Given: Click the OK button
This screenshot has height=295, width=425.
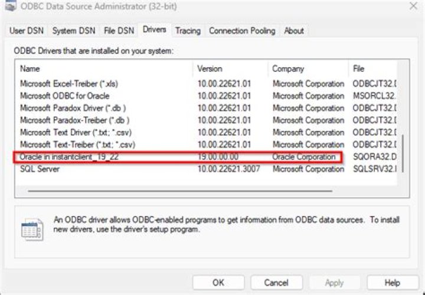Looking at the screenshot, I should (218, 283).
